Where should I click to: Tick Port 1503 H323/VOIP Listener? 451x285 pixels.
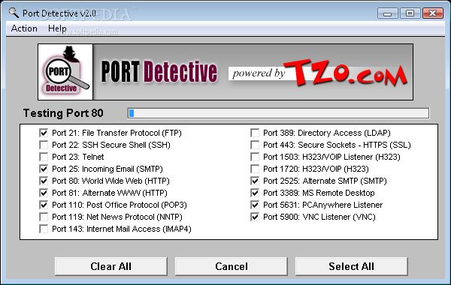point(255,157)
